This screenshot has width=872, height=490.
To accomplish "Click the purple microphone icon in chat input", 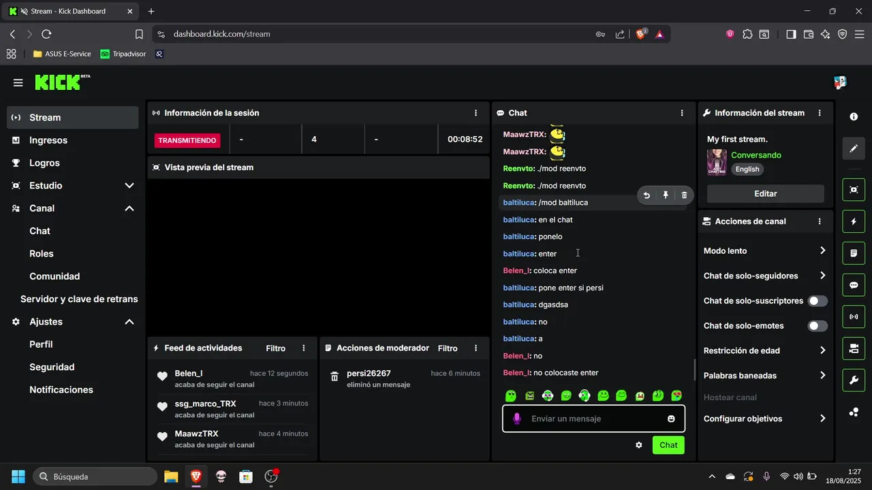I will coord(517,419).
